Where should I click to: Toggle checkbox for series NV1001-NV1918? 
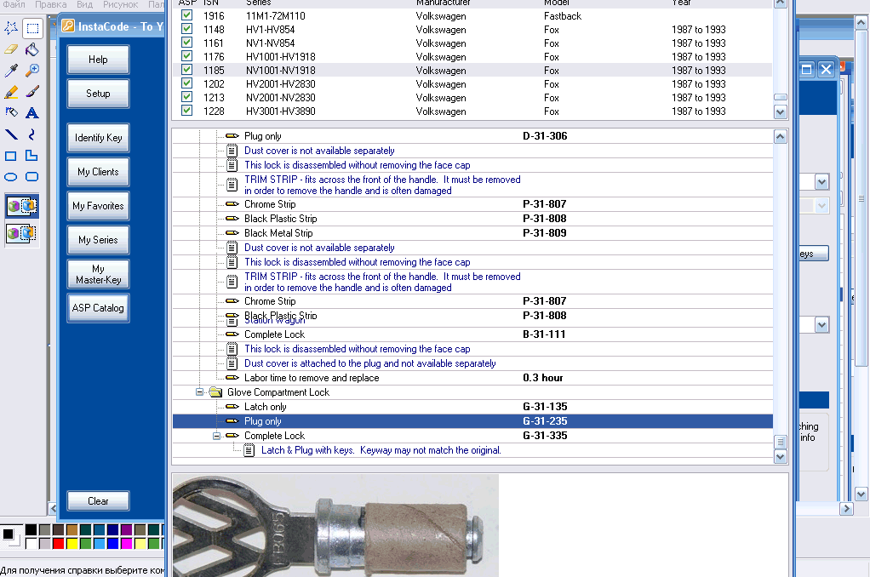pos(186,71)
